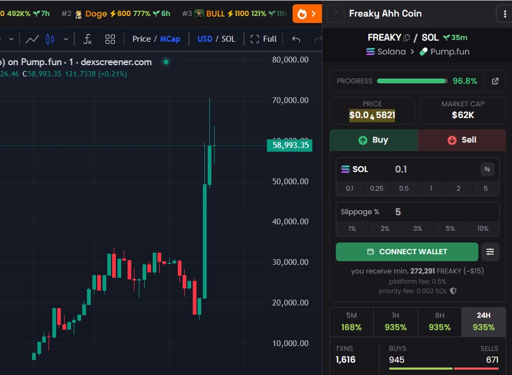Viewport: 512px width, 375px height.
Task: Set slippage to 3%
Action: coord(418,229)
